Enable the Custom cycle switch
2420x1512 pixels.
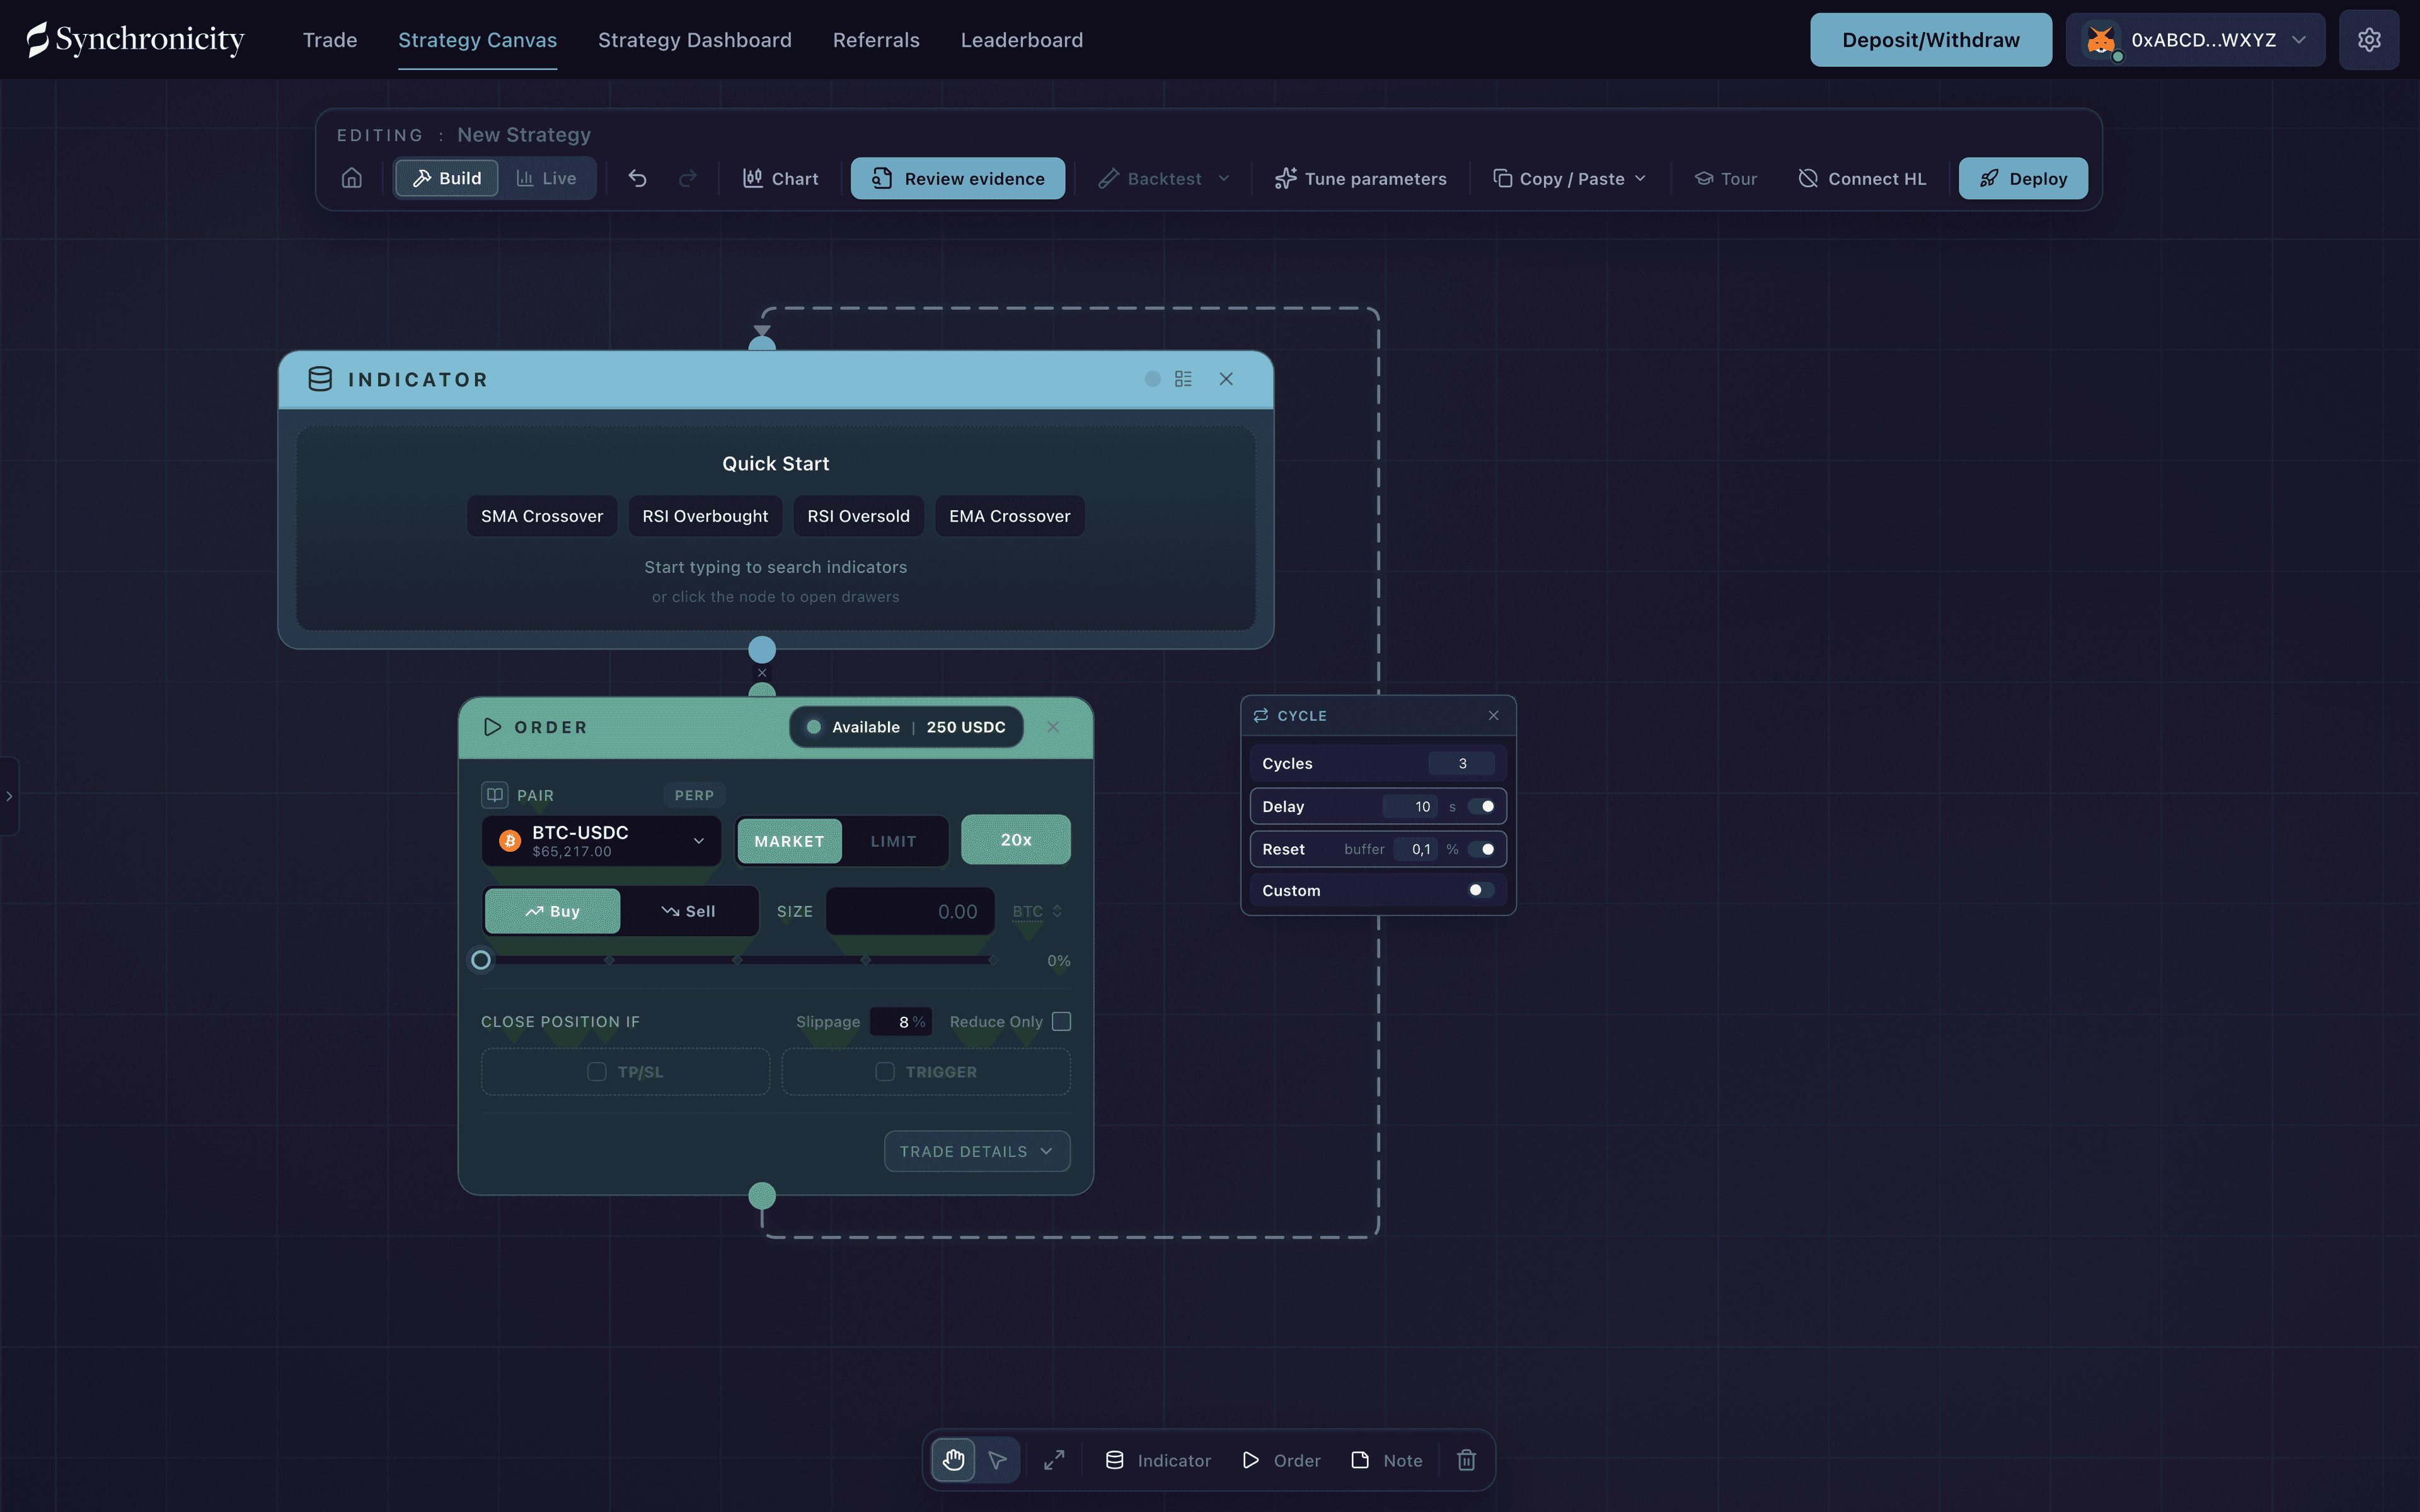point(1481,890)
